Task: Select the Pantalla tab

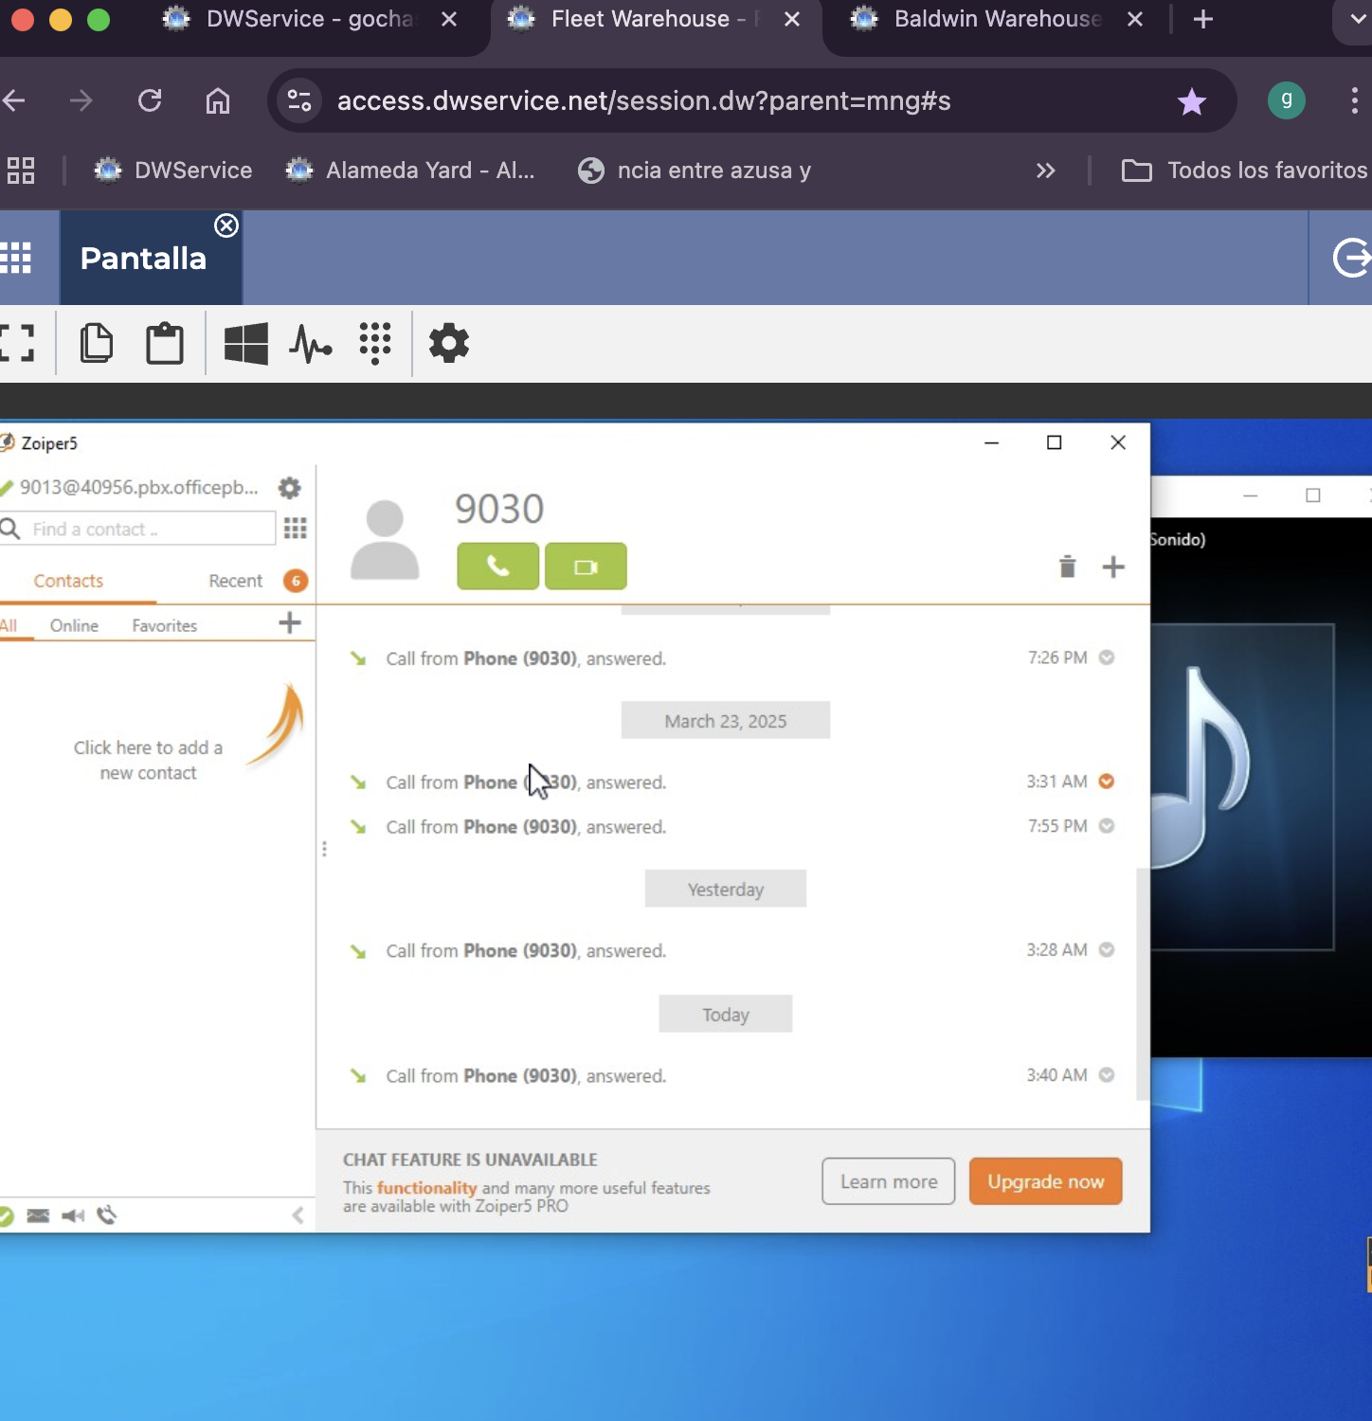Action: 143,258
